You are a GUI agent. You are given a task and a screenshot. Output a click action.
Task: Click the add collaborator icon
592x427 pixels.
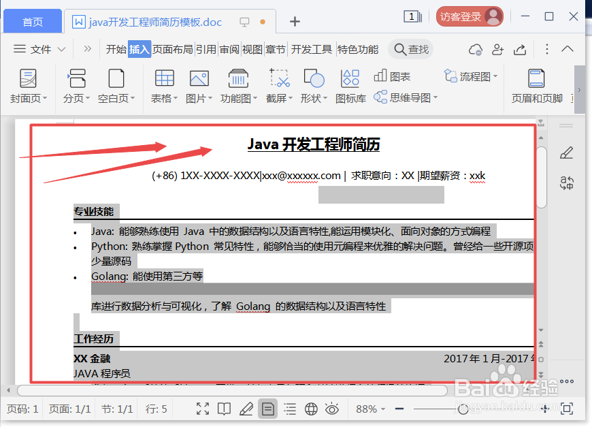point(497,50)
